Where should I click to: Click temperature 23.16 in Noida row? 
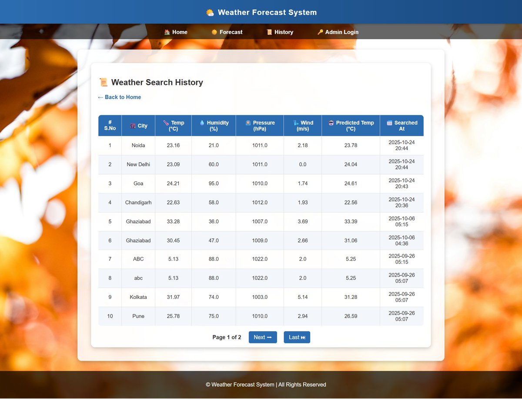tap(173, 145)
